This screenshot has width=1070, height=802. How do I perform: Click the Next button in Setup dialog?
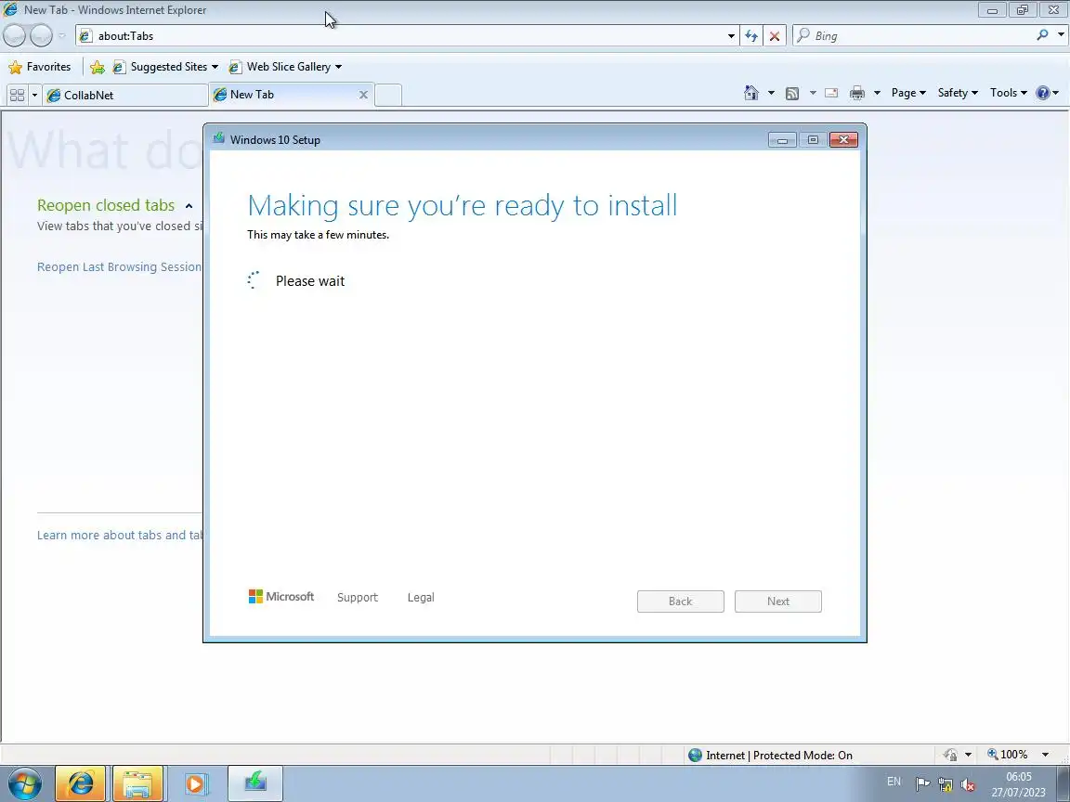pyautogui.click(x=778, y=601)
